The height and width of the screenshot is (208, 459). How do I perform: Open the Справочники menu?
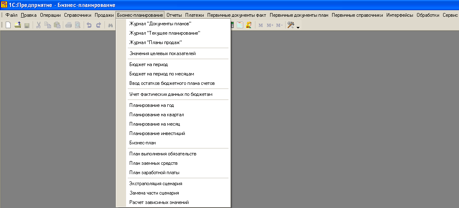point(78,15)
